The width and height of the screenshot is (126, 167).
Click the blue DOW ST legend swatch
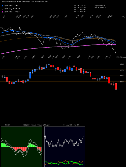[3, 6]
